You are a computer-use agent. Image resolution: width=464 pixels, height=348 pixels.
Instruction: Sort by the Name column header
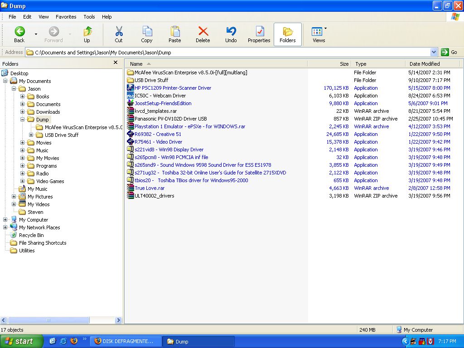(216, 64)
